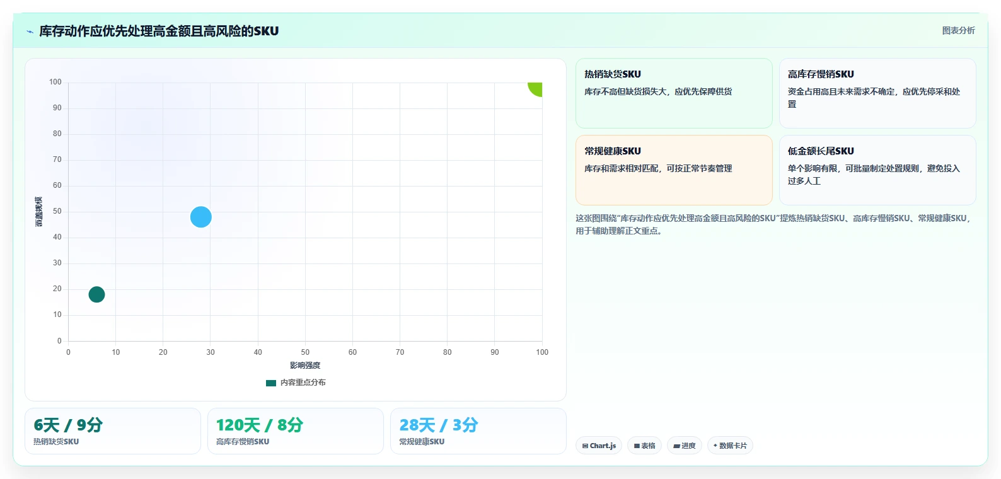
Task: Click the lightning icon beside the title
Action: coord(30,32)
